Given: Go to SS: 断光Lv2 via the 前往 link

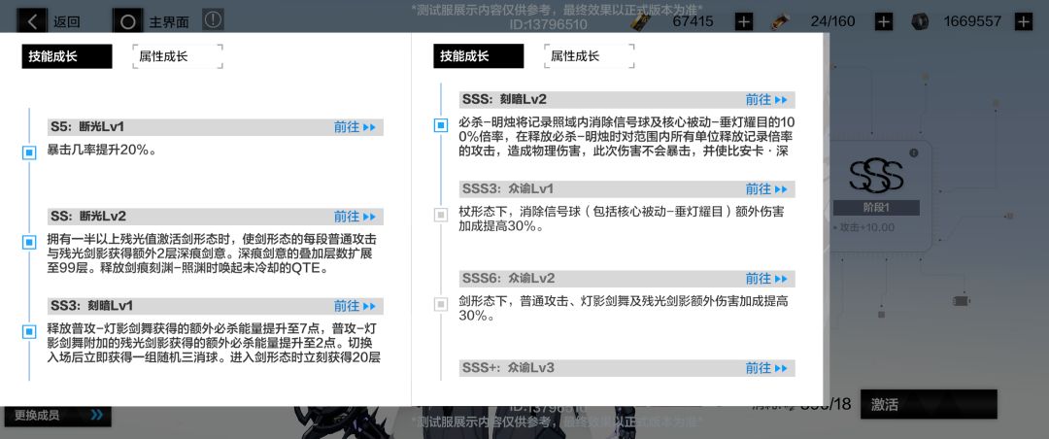Looking at the screenshot, I should click(x=355, y=217).
